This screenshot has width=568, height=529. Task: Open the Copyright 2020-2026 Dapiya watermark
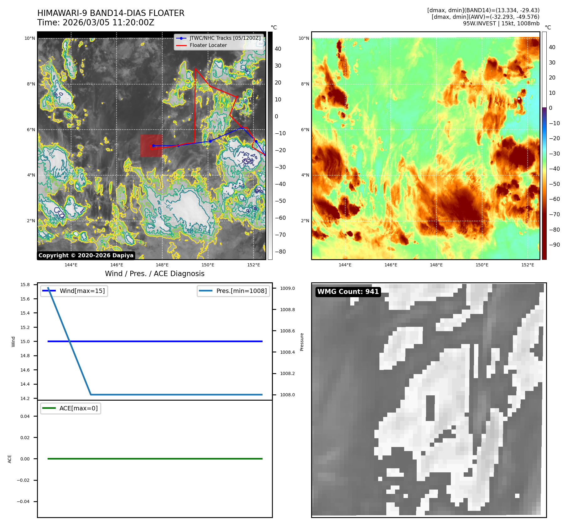point(86,255)
